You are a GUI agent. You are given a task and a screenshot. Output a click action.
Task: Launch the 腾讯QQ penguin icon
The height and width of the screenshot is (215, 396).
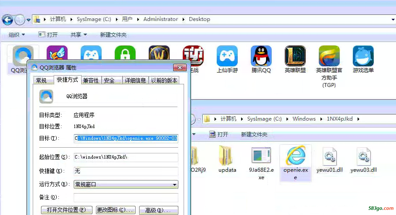click(261, 56)
